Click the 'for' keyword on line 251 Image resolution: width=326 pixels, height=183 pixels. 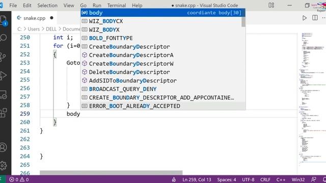click(x=58, y=46)
